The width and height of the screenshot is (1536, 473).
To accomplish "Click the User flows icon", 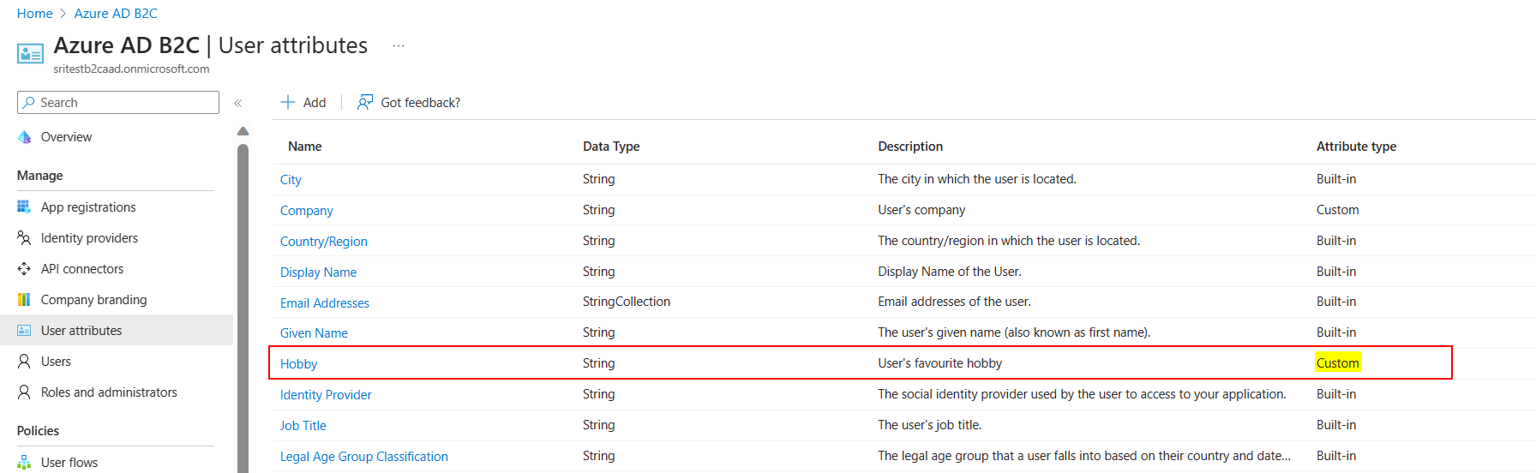I will [x=24, y=463].
